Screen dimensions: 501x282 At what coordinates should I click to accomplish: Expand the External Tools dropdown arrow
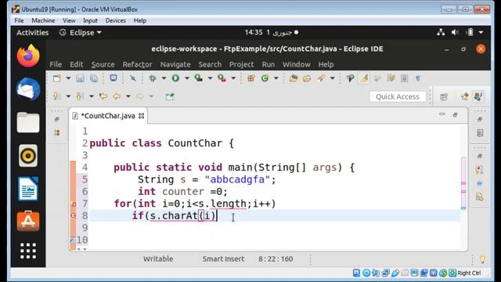[x=233, y=78]
